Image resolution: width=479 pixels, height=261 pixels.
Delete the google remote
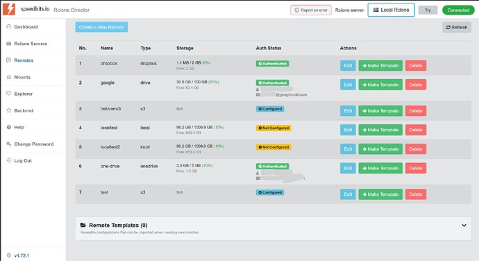click(x=416, y=85)
